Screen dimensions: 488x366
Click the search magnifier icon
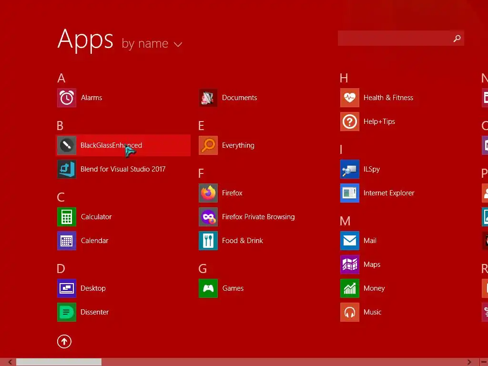pyautogui.click(x=457, y=38)
